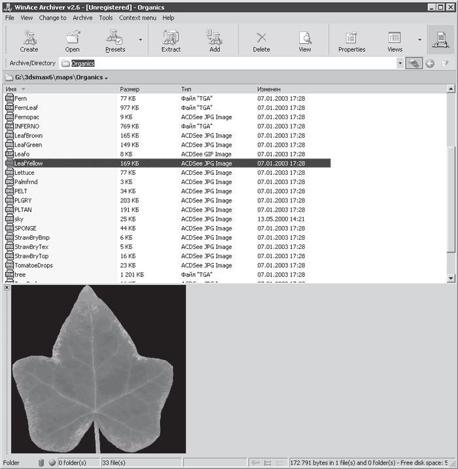Click the file icon of INFERNO

click(x=10, y=126)
